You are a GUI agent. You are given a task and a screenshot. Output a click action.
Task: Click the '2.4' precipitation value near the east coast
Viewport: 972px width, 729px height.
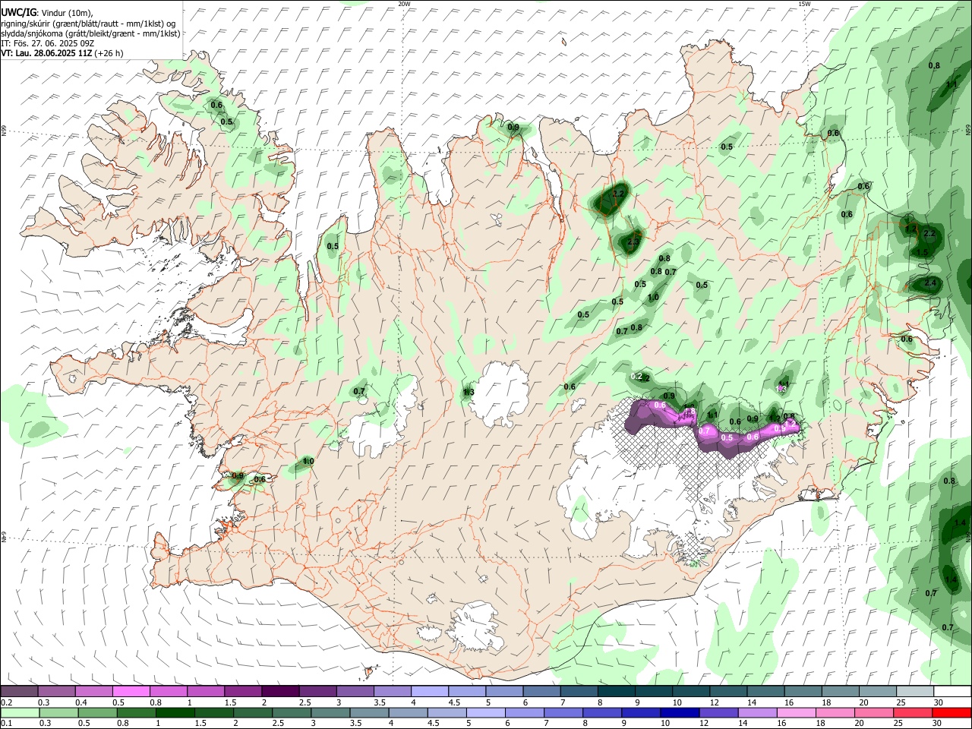tap(931, 282)
